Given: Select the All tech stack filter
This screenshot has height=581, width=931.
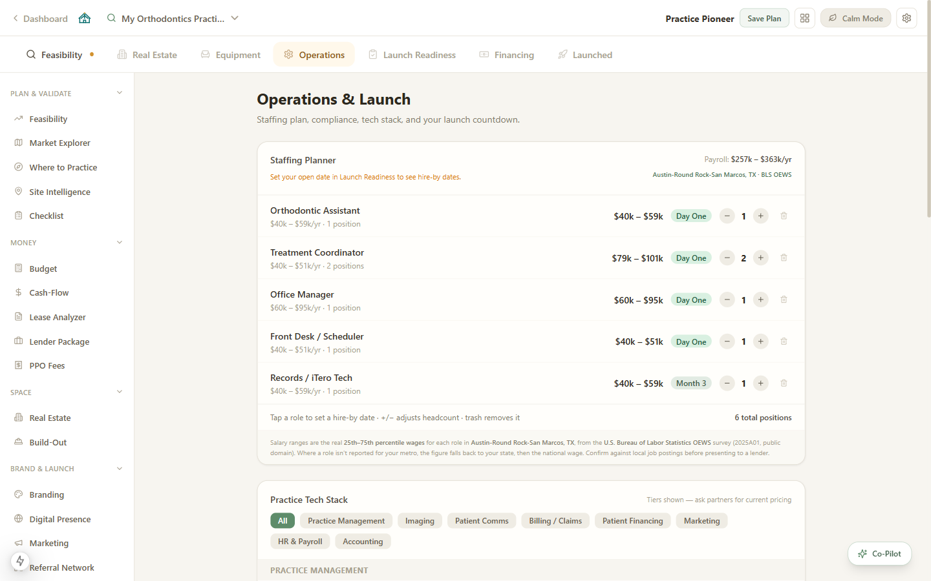Looking at the screenshot, I should [x=283, y=521].
